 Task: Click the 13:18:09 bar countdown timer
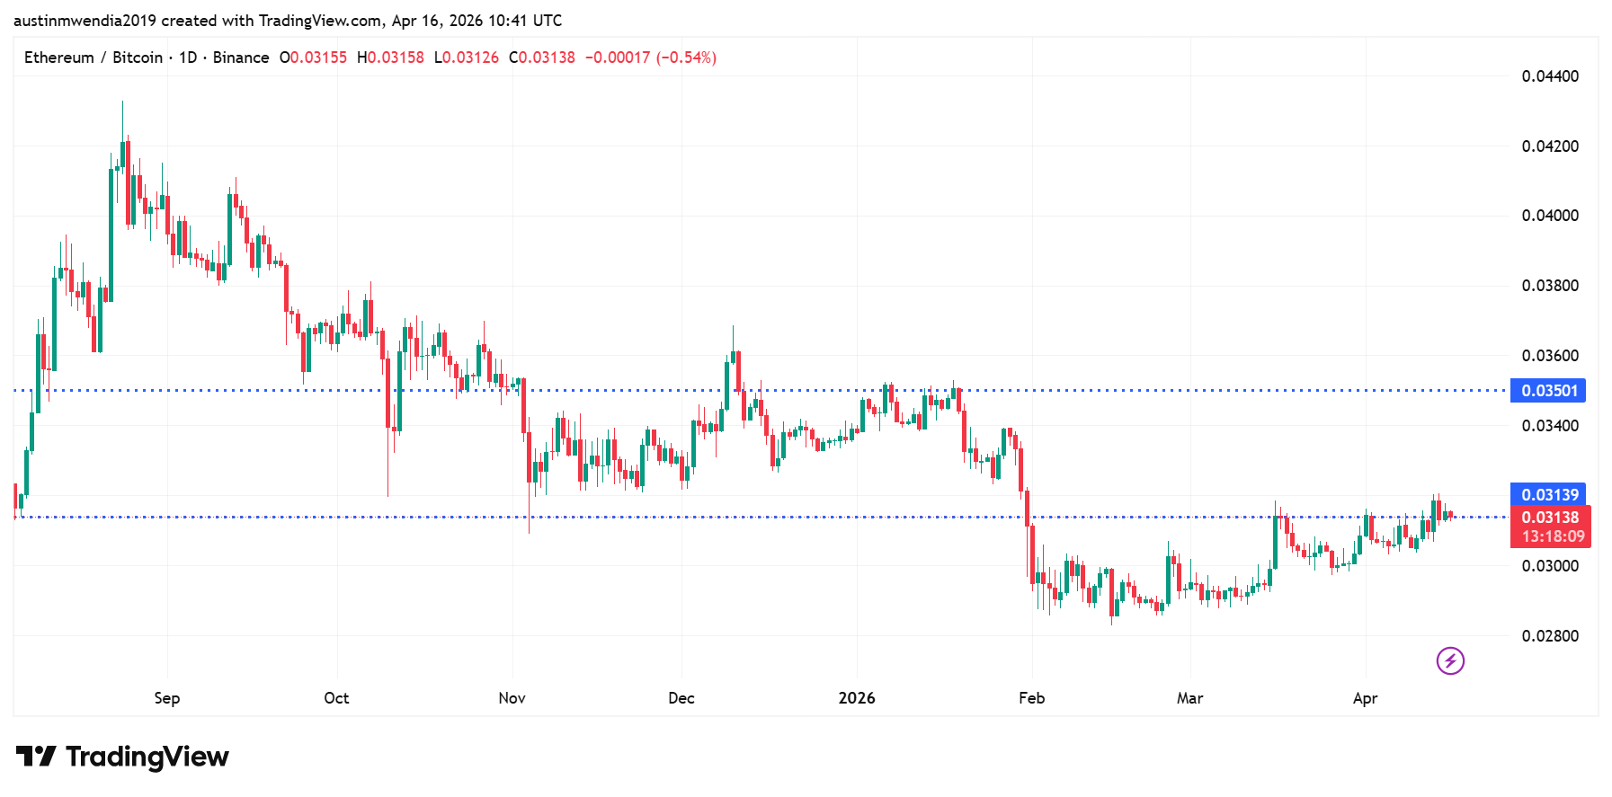(x=1553, y=536)
